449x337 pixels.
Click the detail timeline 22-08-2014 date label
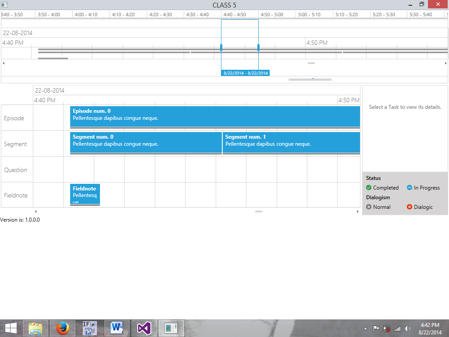pos(50,90)
